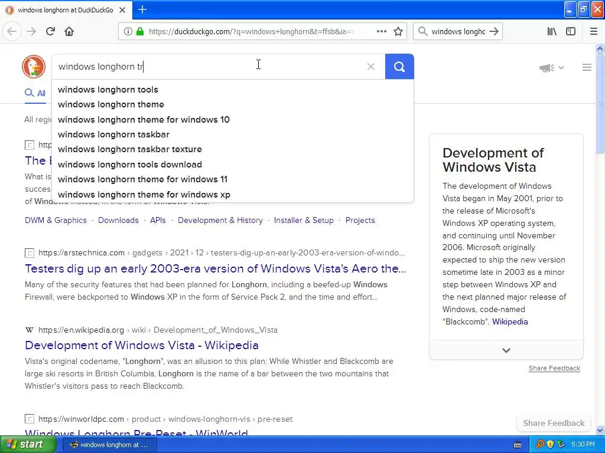Open the Firefox hamburger menu
605x453 pixels.
click(594, 32)
